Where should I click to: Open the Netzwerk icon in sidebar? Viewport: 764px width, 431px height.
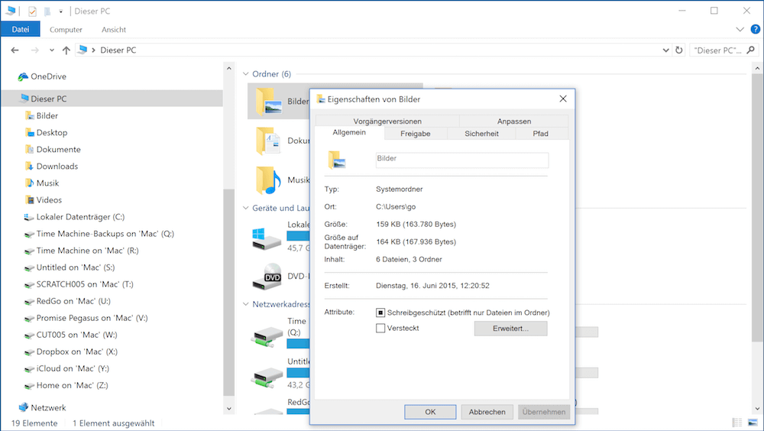(x=24, y=407)
